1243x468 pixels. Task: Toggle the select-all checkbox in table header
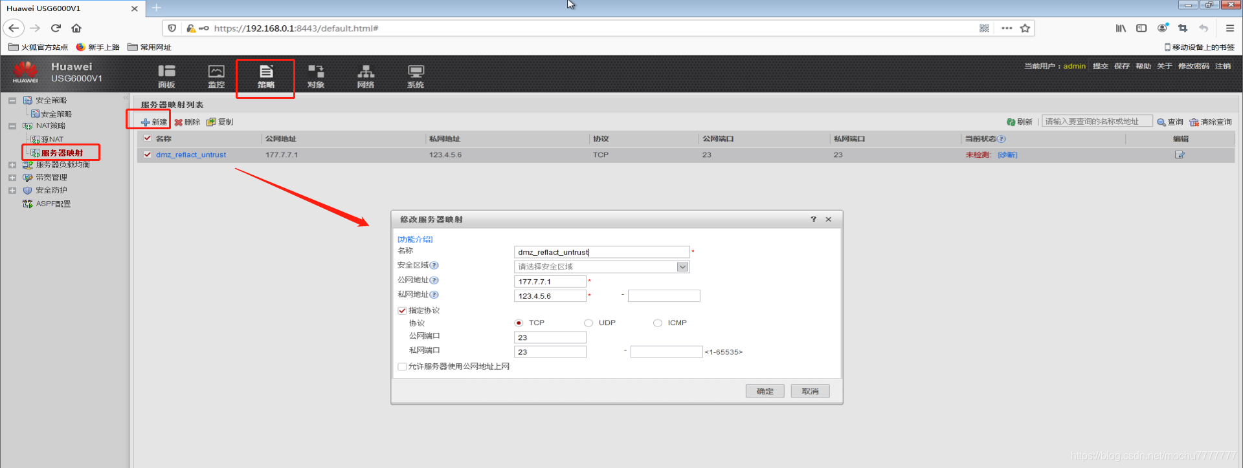point(148,138)
